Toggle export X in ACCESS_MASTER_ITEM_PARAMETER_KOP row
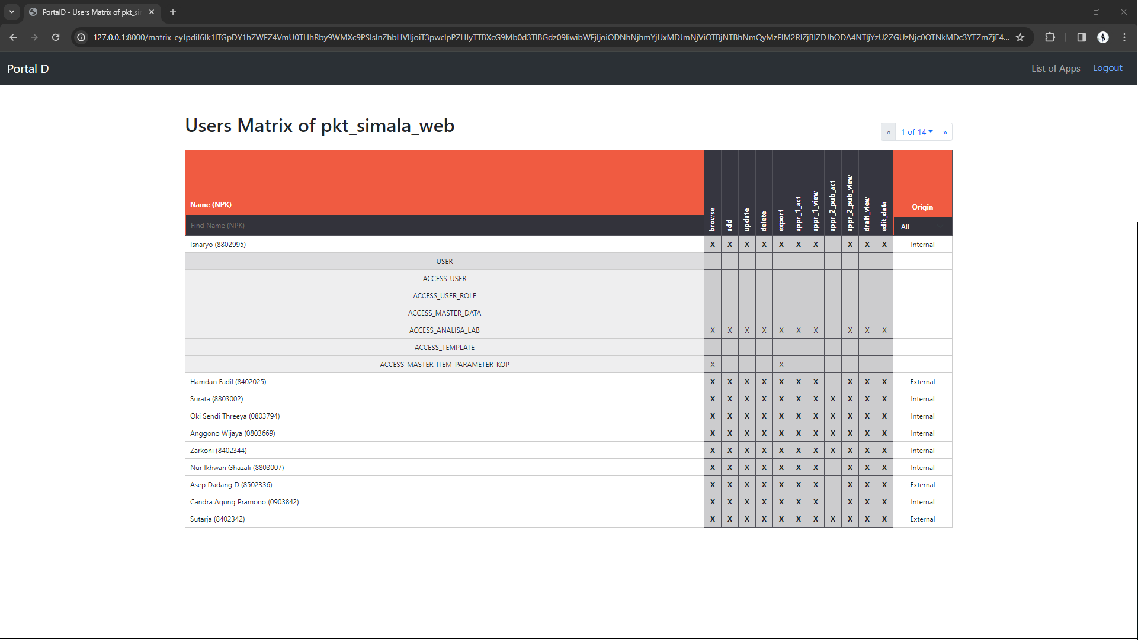This screenshot has width=1138, height=640. pyautogui.click(x=781, y=365)
